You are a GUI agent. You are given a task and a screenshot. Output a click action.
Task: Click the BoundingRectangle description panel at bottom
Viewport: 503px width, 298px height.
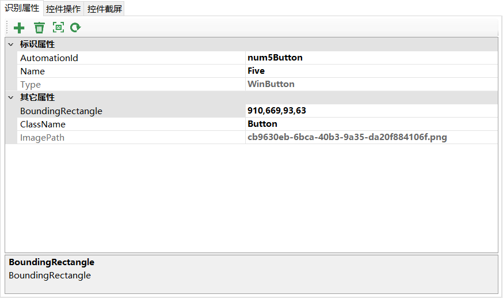tap(251, 274)
